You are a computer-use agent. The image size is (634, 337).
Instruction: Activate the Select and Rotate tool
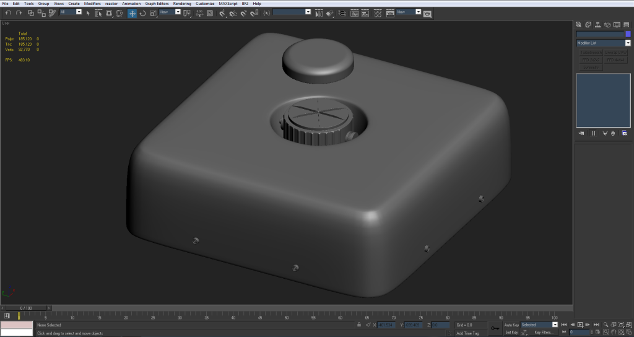pyautogui.click(x=143, y=13)
